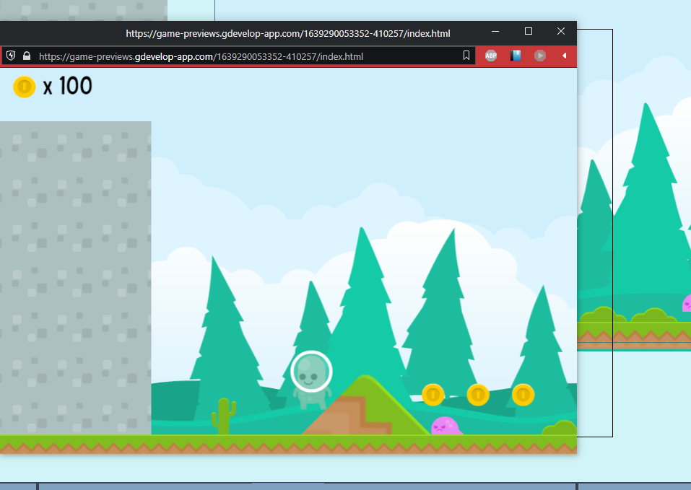691x490 pixels.
Task: Click the address bar URL field
Action: pos(239,56)
